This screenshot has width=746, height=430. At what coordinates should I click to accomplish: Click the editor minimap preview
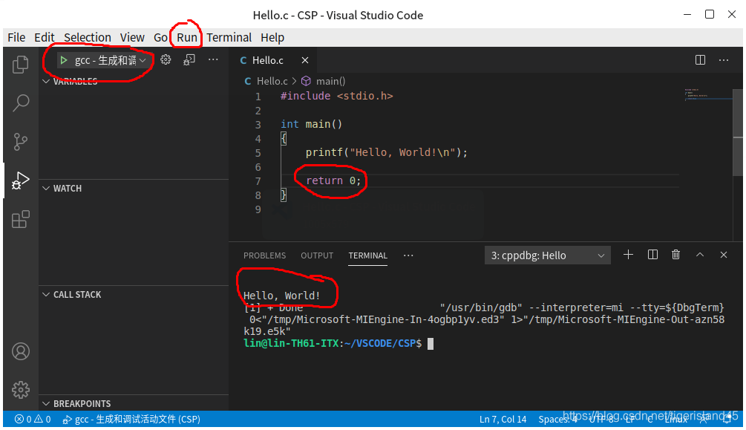(x=704, y=95)
